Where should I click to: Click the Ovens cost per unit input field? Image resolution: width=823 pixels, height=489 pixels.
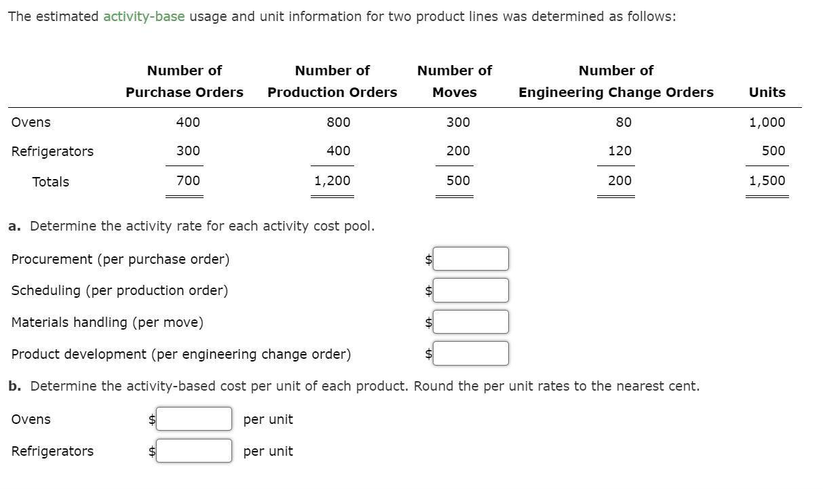[x=194, y=418]
